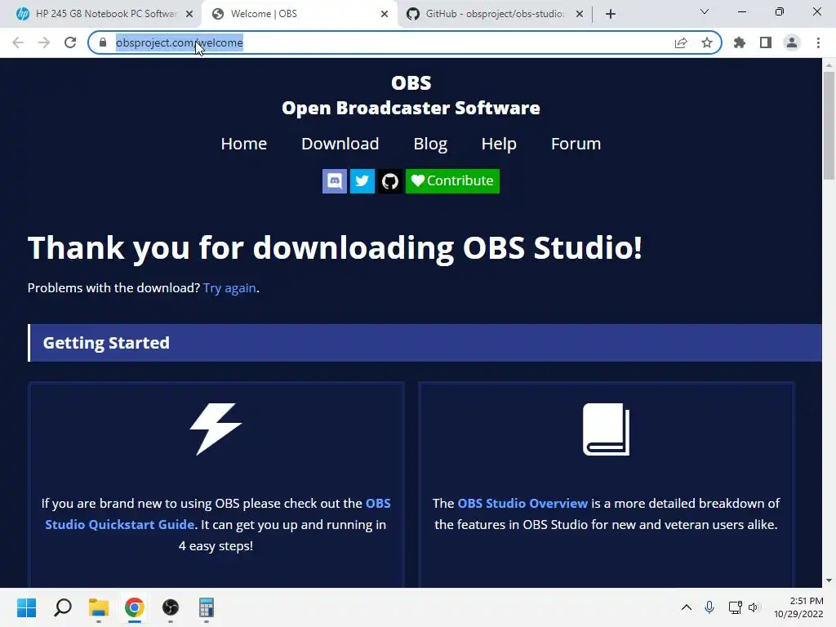This screenshot has width=836, height=627.
Task: Select the Welcome | OBS tab
Action: [299, 14]
